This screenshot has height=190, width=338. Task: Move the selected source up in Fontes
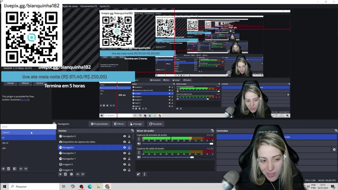78,174
